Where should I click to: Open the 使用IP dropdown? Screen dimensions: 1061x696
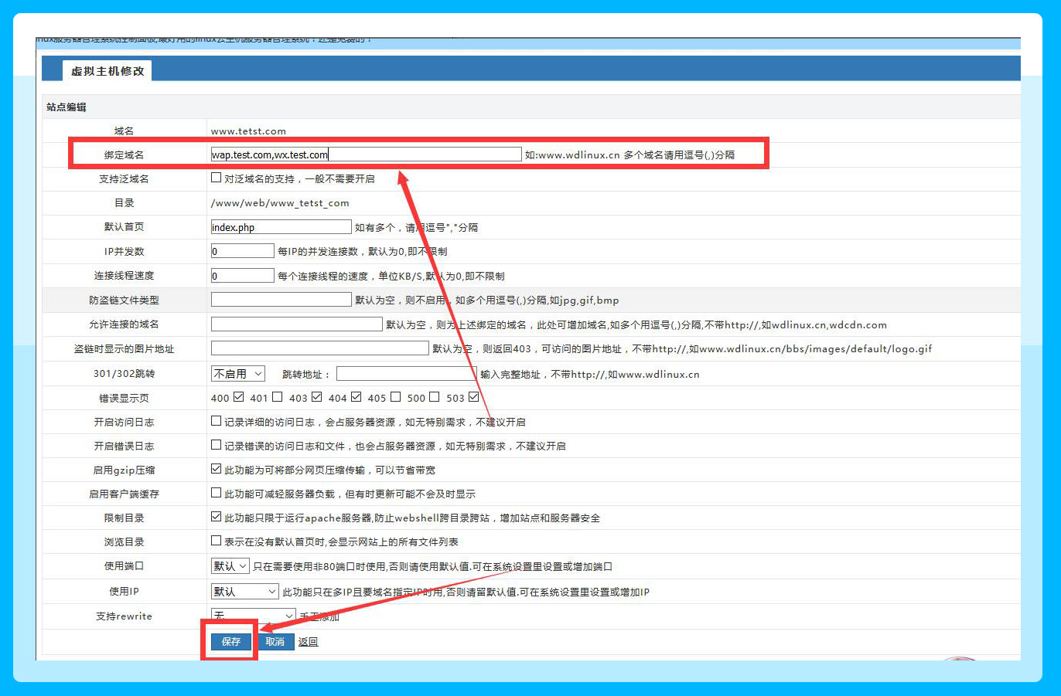(244, 592)
